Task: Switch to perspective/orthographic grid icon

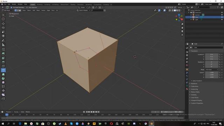Action: click(x=182, y=35)
